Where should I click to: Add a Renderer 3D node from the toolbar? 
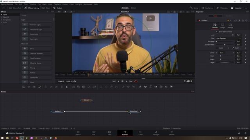click(x=171, y=87)
